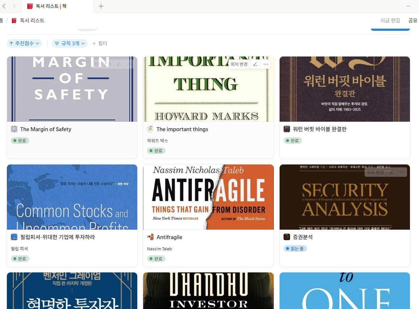
Task: Open more options on The important things card
Action: click(265, 64)
